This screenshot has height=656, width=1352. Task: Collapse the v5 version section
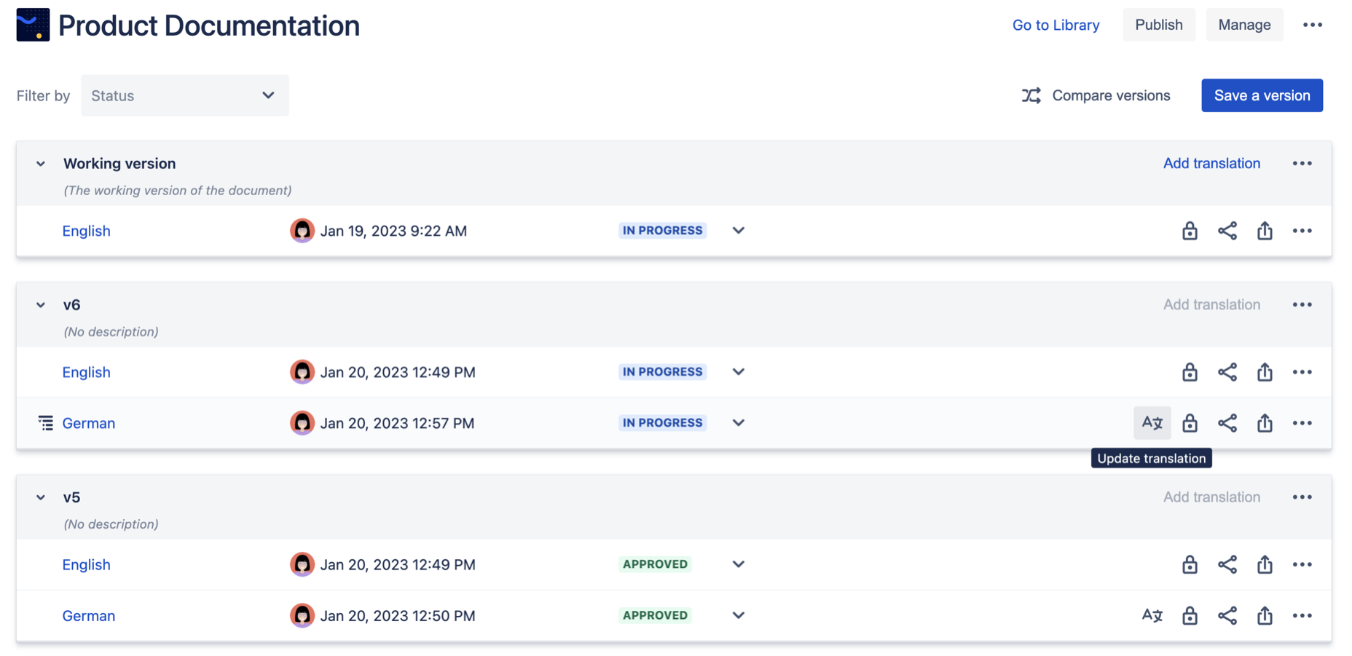41,497
